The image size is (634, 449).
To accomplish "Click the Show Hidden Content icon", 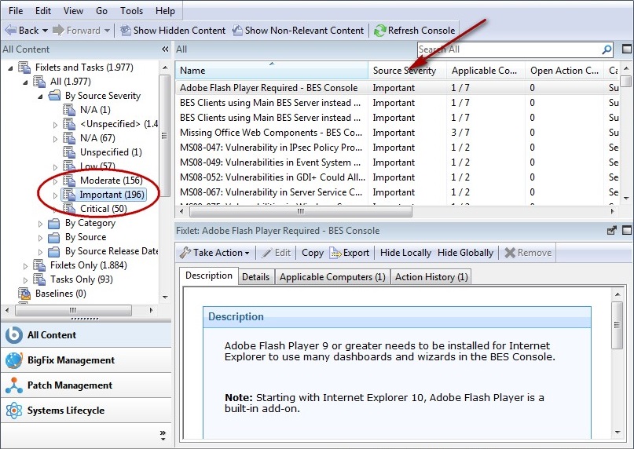I will (125, 31).
